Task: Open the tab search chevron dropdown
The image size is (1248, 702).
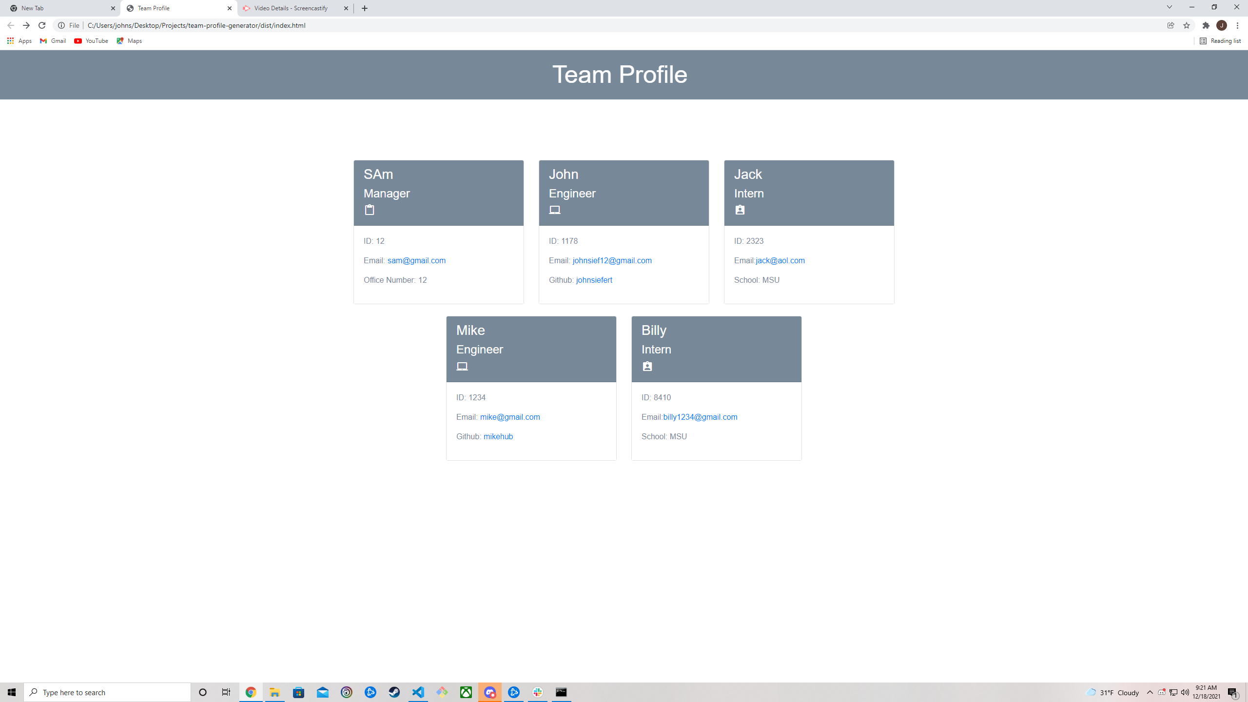Action: 1169,8
